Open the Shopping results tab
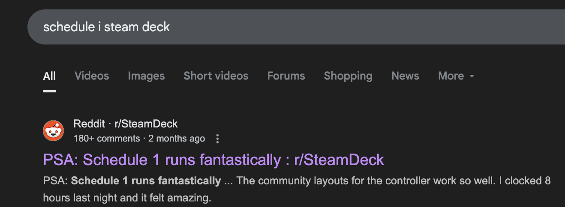This screenshot has width=565, height=207. click(348, 76)
